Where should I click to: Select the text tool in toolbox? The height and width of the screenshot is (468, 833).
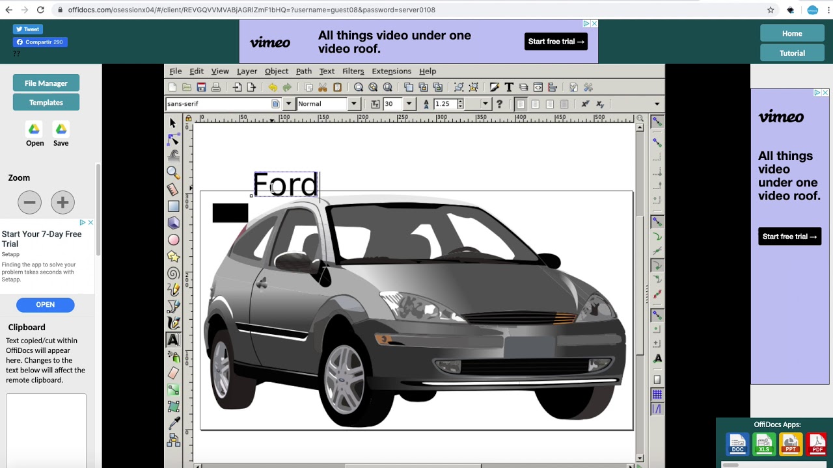[173, 339]
